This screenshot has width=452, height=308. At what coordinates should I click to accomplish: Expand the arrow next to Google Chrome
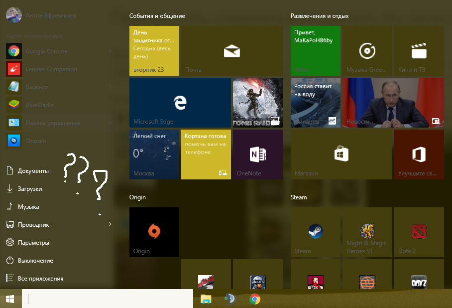(x=110, y=51)
